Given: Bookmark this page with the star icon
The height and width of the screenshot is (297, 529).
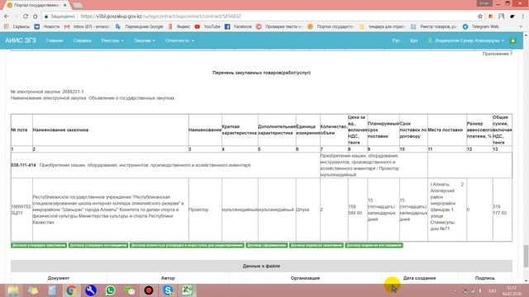Looking at the screenshot, I should pyautogui.click(x=480, y=16).
